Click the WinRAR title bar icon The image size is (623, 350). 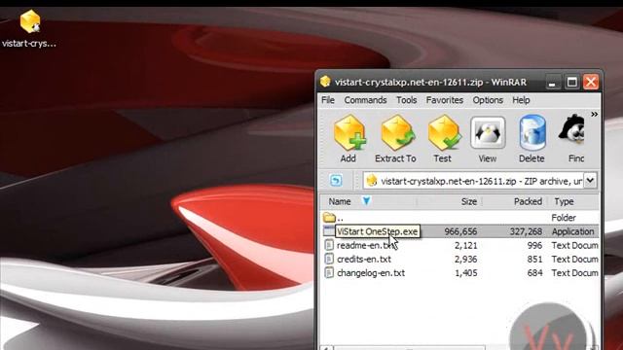(x=325, y=82)
